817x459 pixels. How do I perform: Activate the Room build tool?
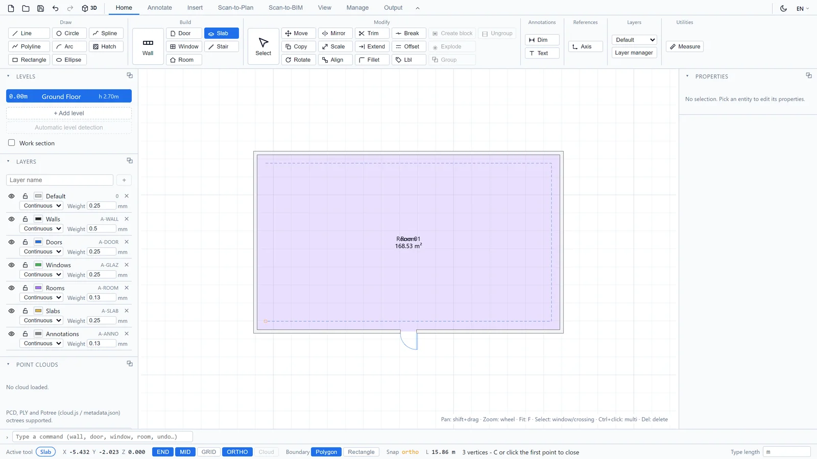(184, 60)
